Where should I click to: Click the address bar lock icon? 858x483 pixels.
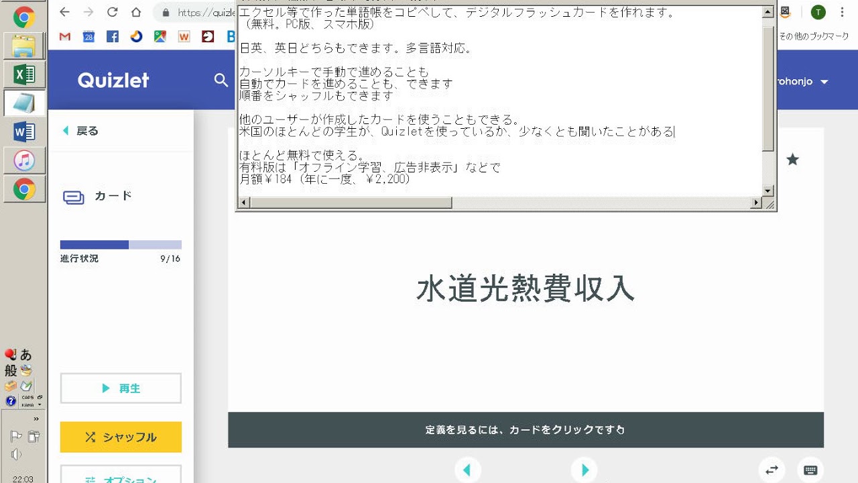coord(166,13)
